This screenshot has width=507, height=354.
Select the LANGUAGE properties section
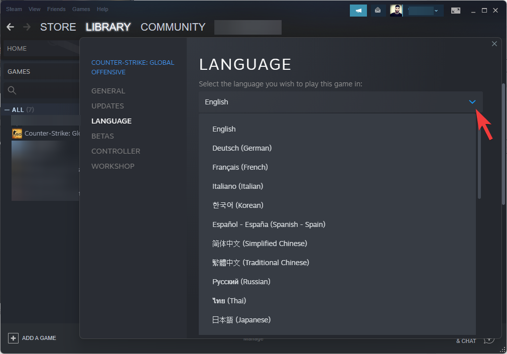click(x=111, y=121)
